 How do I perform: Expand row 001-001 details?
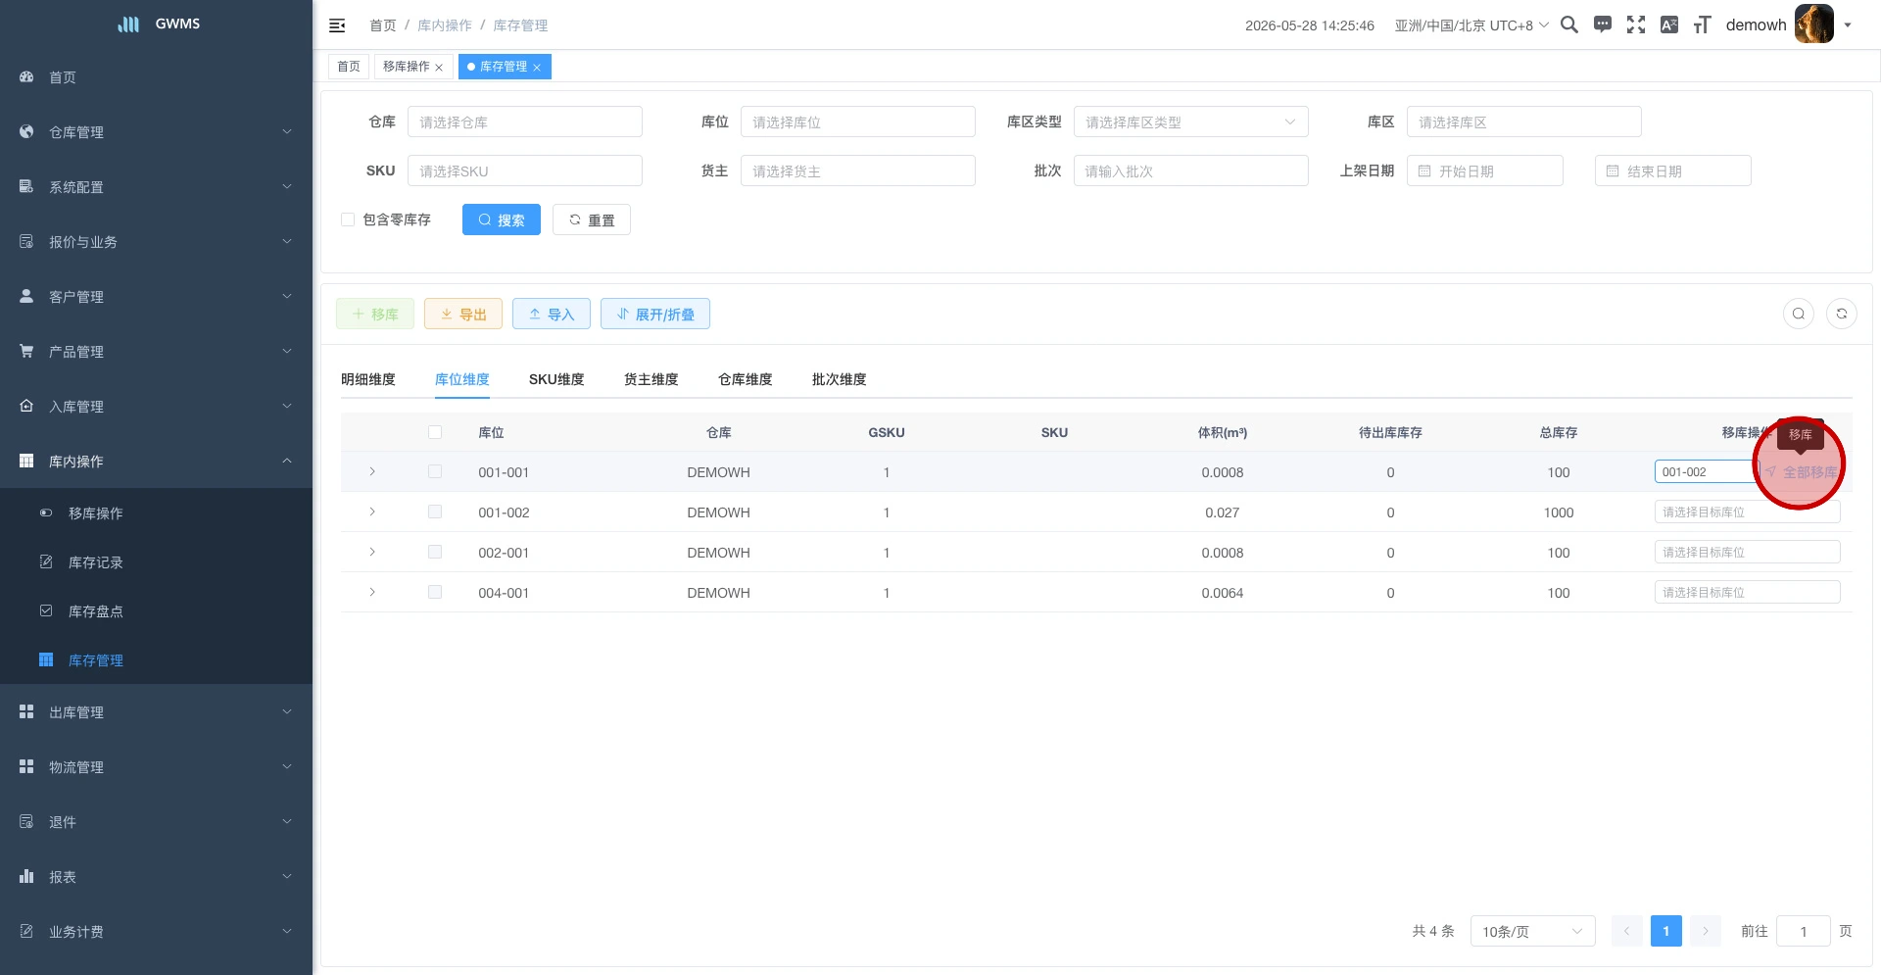pos(372,472)
